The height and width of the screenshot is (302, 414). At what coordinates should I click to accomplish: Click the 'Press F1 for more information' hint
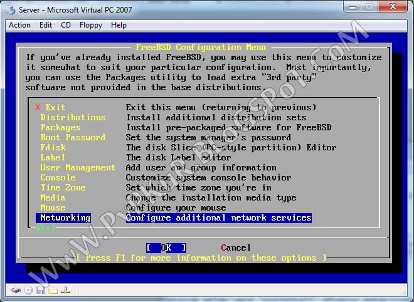201,258
